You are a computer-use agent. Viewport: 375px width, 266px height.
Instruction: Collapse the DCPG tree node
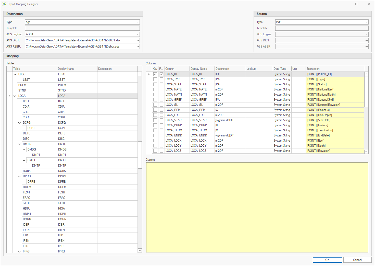[19, 123]
